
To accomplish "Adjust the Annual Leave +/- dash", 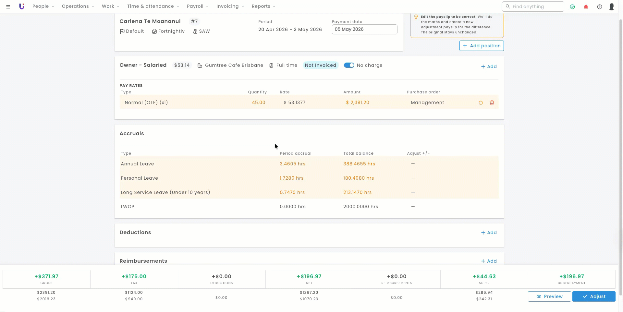I will pos(413,164).
